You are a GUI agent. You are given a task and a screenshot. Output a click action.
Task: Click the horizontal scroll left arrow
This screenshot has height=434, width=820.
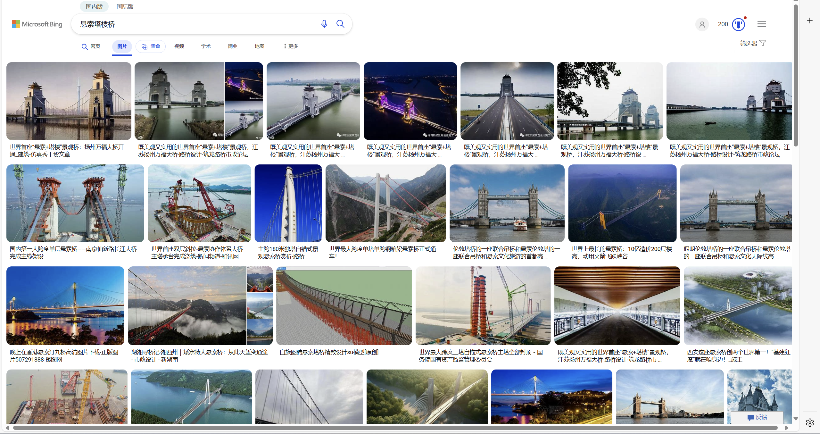click(x=7, y=428)
